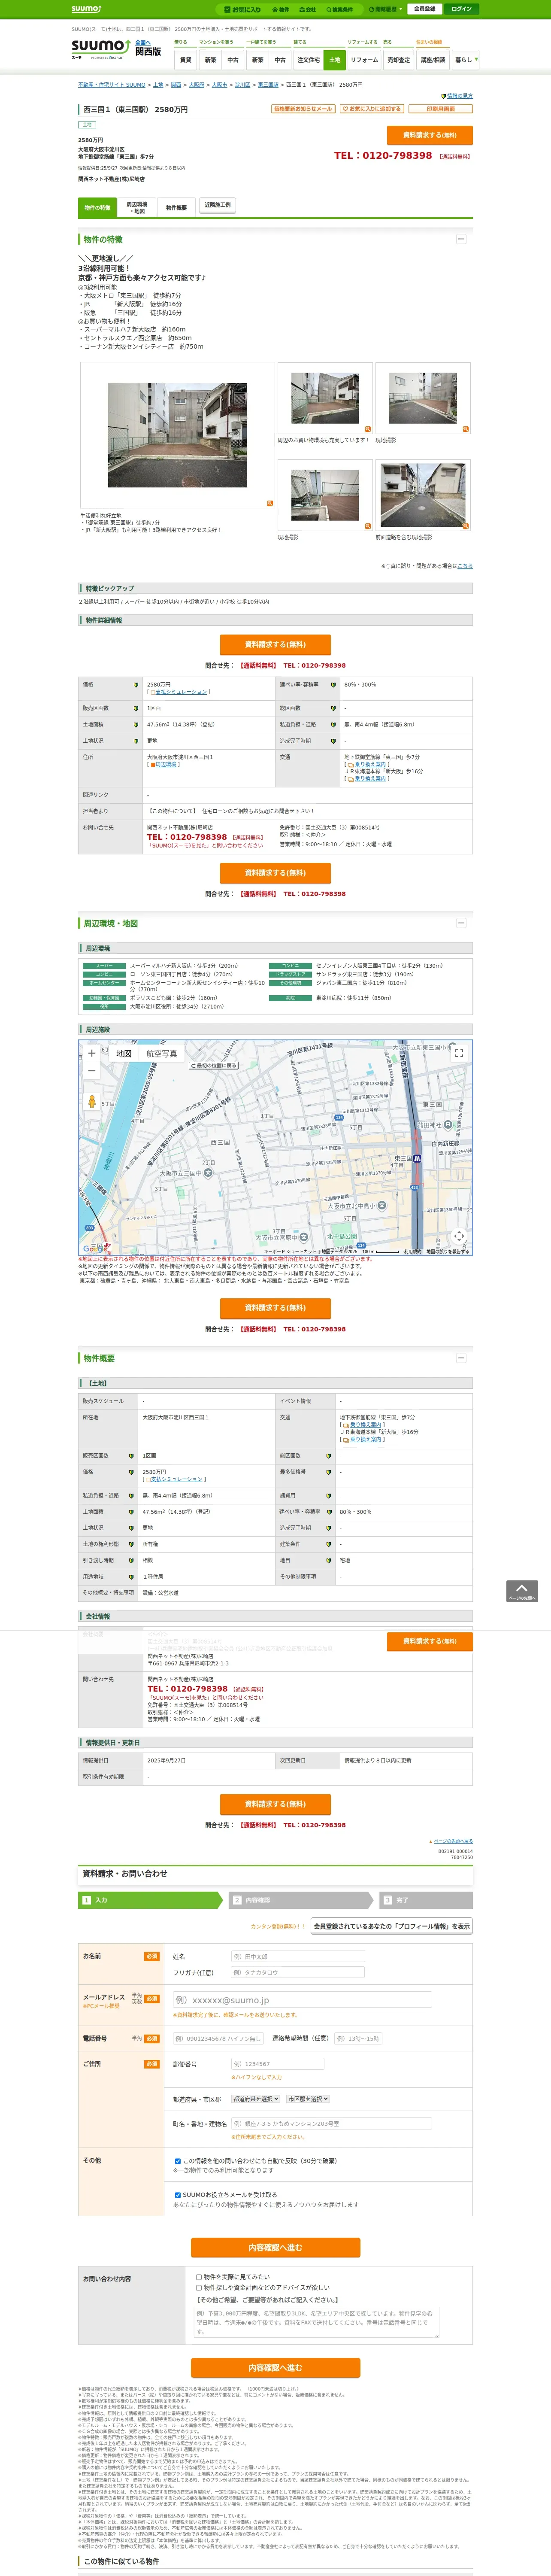
Task: Click help icon beside 諸費用
Action: pos(329,1496)
